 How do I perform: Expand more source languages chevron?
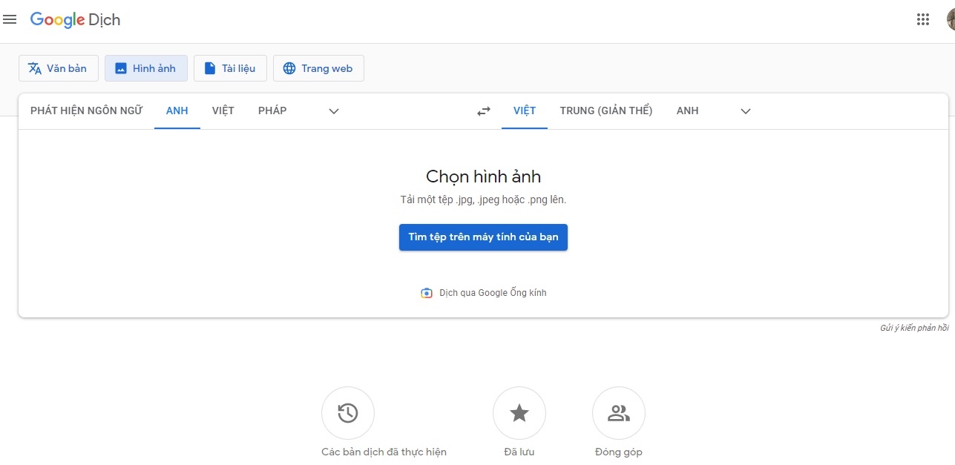coord(334,111)
